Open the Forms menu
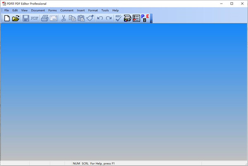The width and height of the screenshot is (248, 166). (52, 10)
